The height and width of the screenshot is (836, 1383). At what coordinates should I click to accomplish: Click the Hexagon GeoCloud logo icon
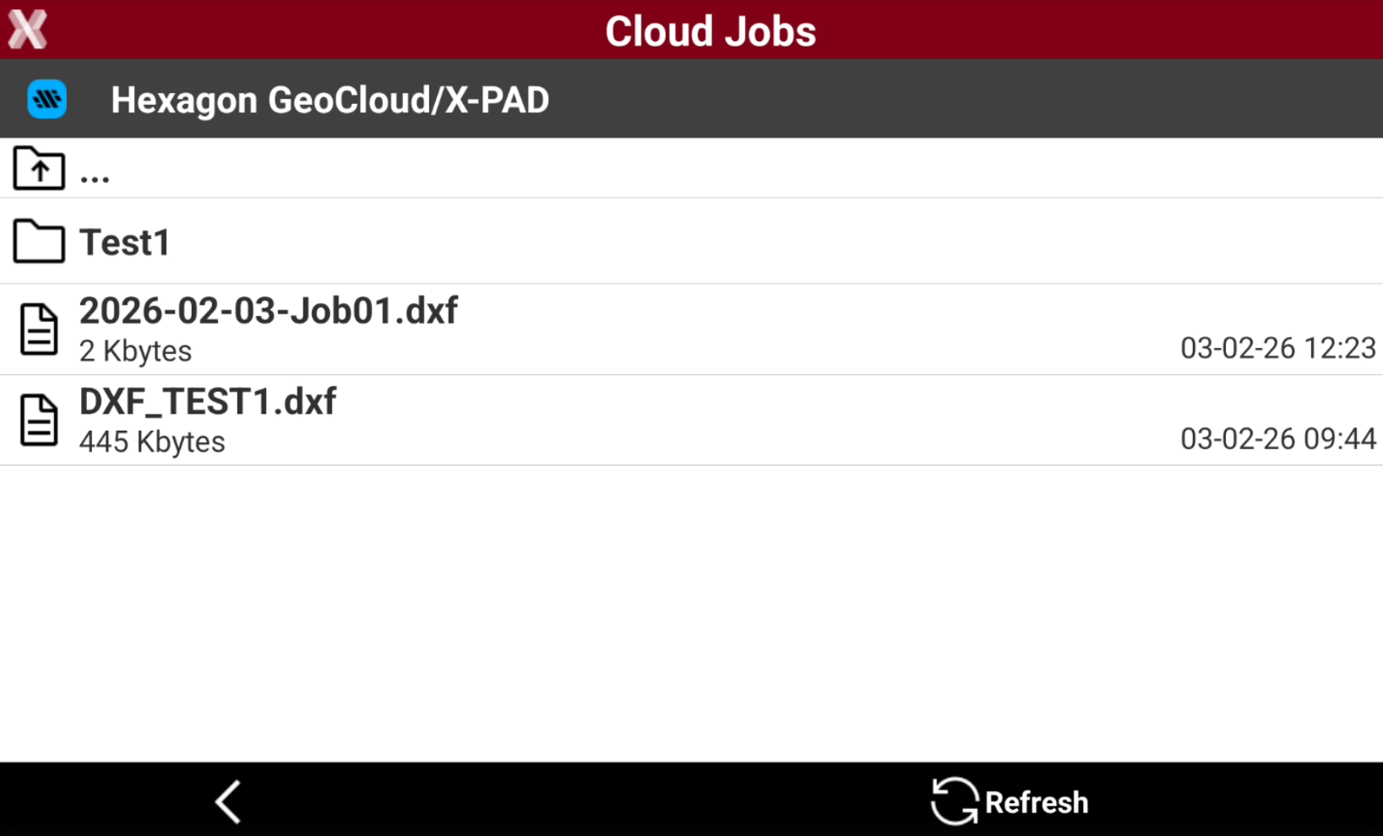tap(46, 100)
